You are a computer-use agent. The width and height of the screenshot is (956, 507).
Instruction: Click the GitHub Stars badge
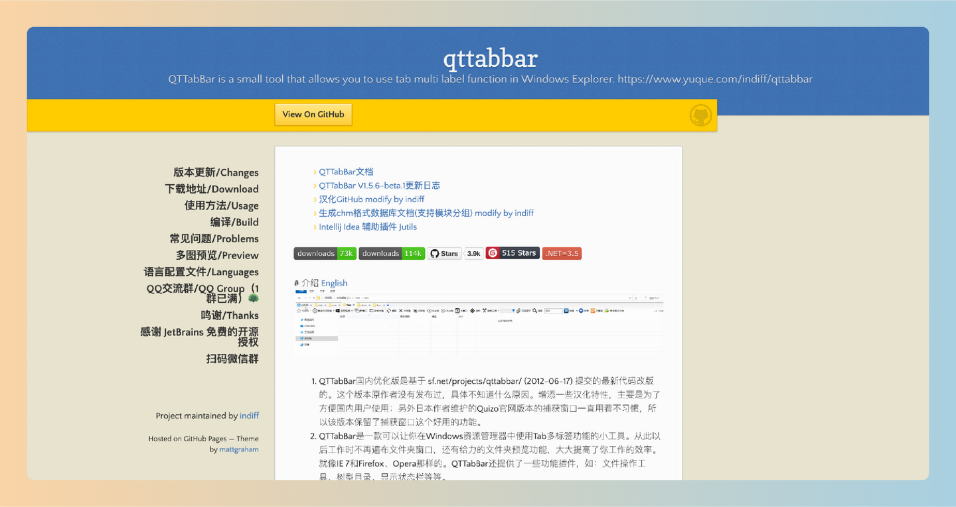coord(444,253)
